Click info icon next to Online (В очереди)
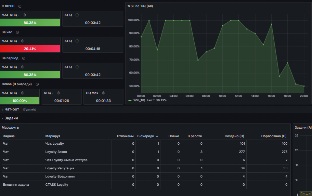This screenshot has height=196, width=312. 37,84
